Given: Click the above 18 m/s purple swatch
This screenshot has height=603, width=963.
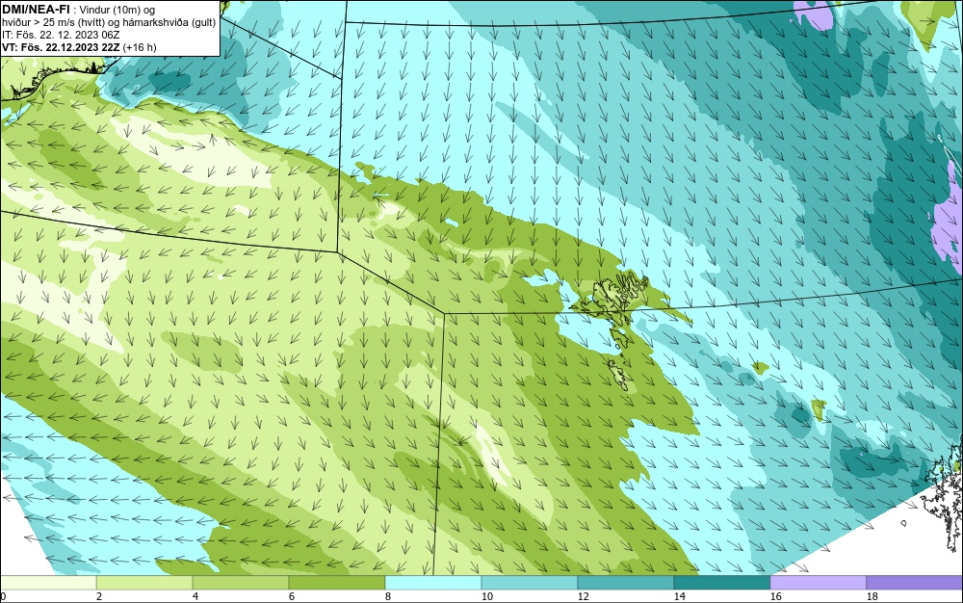Looking at the screenshot, I should (915, 583).
